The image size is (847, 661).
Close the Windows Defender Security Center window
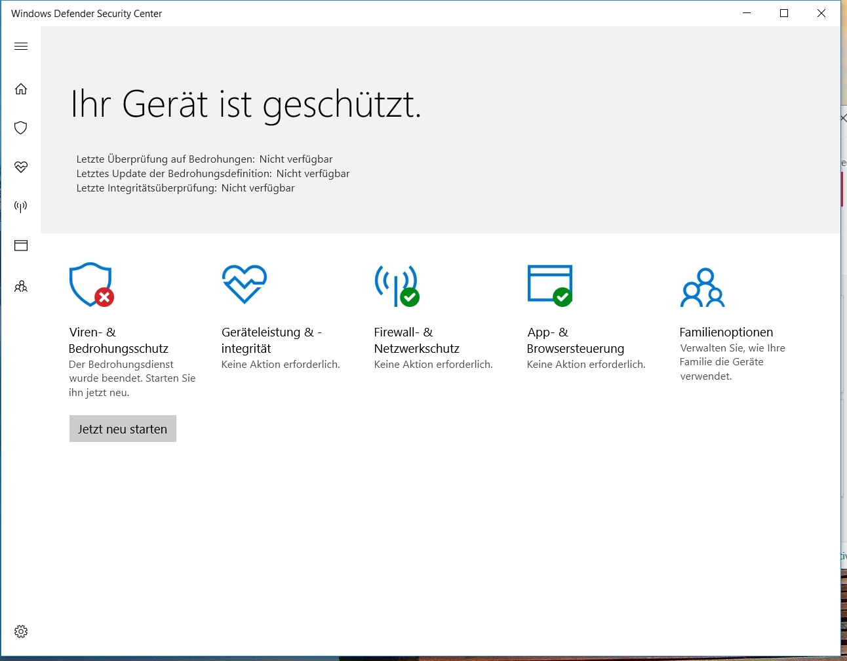click(821, 13)
